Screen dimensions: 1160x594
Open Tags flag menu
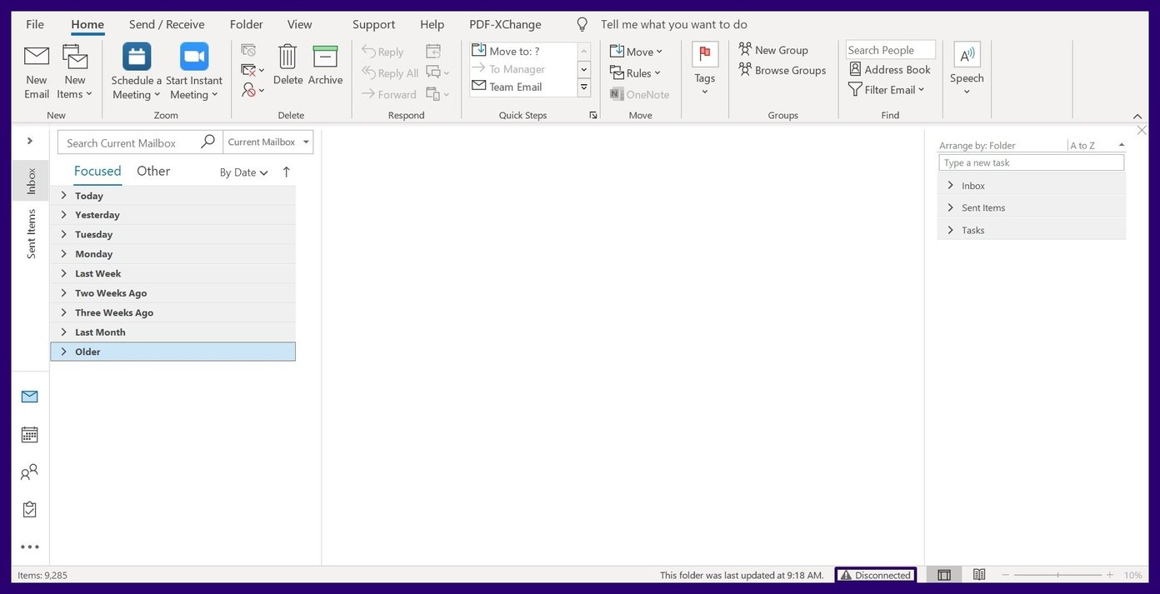coord(705,70)
